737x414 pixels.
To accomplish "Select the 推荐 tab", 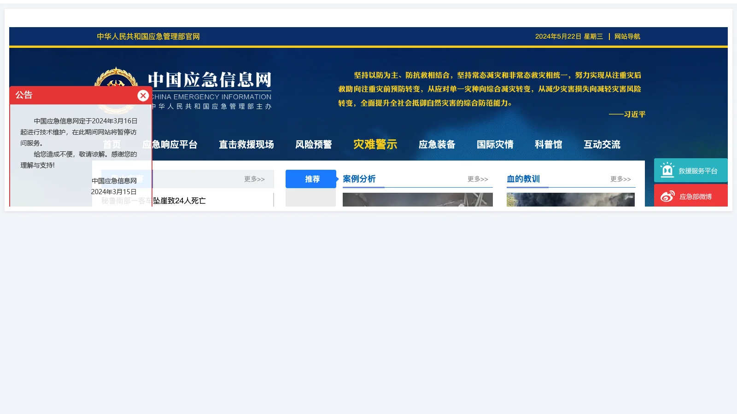I will [311, 179].
